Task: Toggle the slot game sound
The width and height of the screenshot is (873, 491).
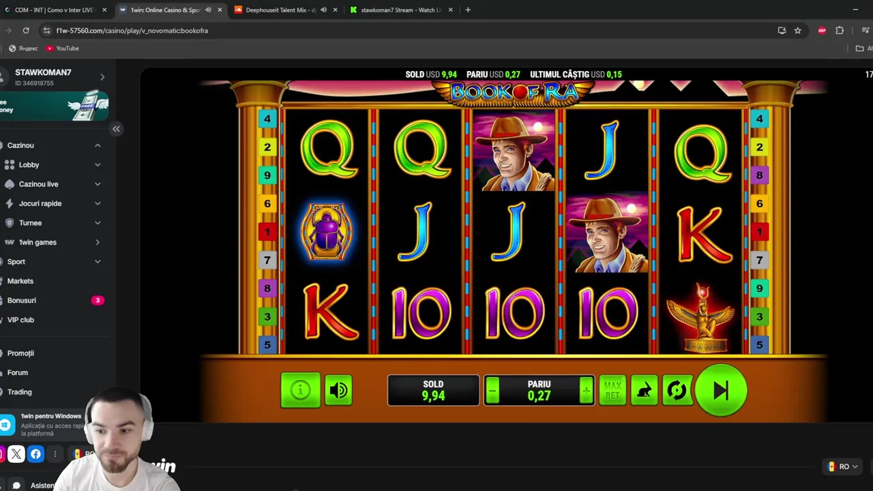Action: [x=338, y=390]
